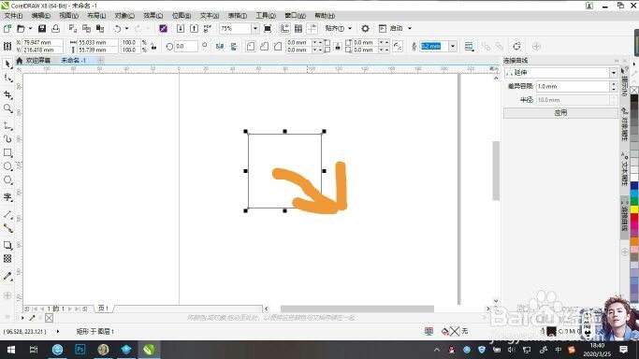Toggle Show Grid button

tap(298, 28)
